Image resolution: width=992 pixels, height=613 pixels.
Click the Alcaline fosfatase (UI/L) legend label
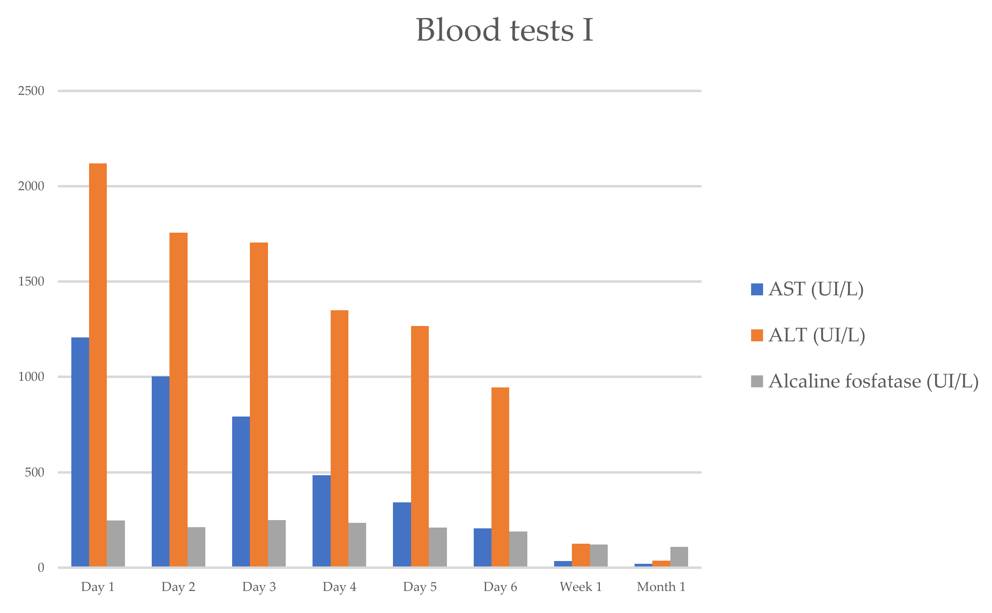873,382
